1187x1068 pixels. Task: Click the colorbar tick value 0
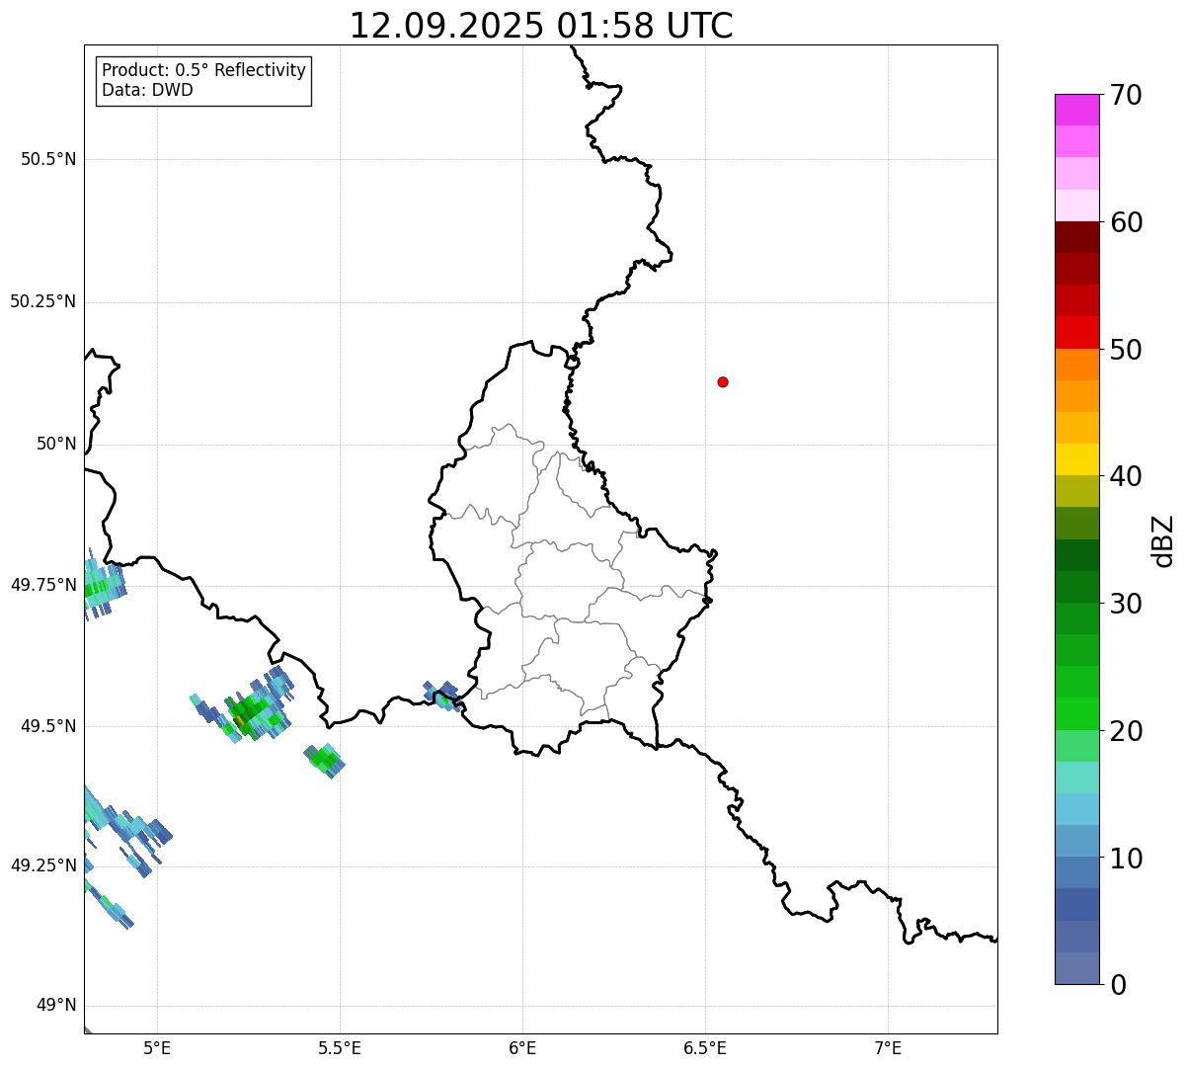coord(1118,985)
